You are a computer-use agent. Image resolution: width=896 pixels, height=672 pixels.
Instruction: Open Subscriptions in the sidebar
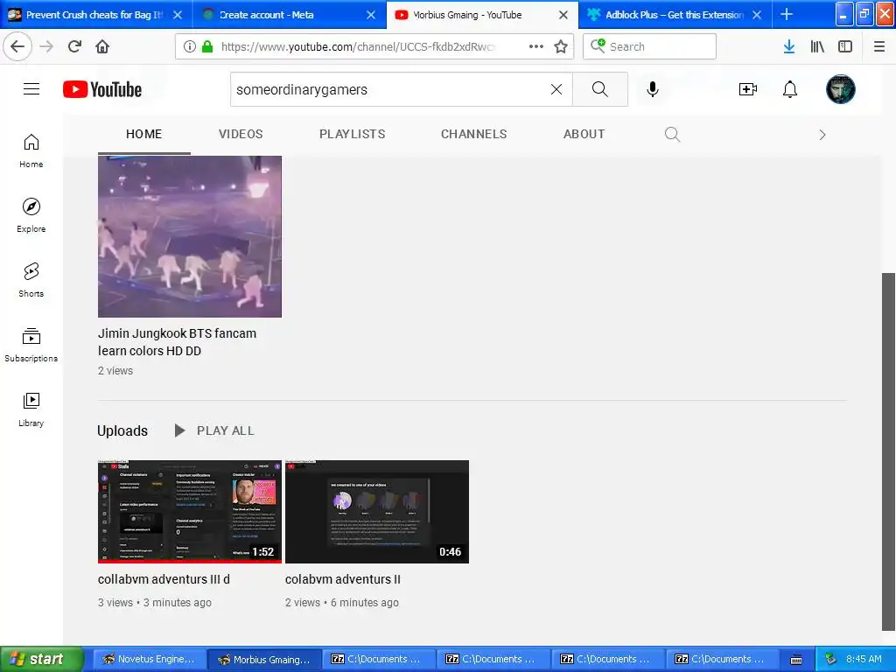coord(31,344)
